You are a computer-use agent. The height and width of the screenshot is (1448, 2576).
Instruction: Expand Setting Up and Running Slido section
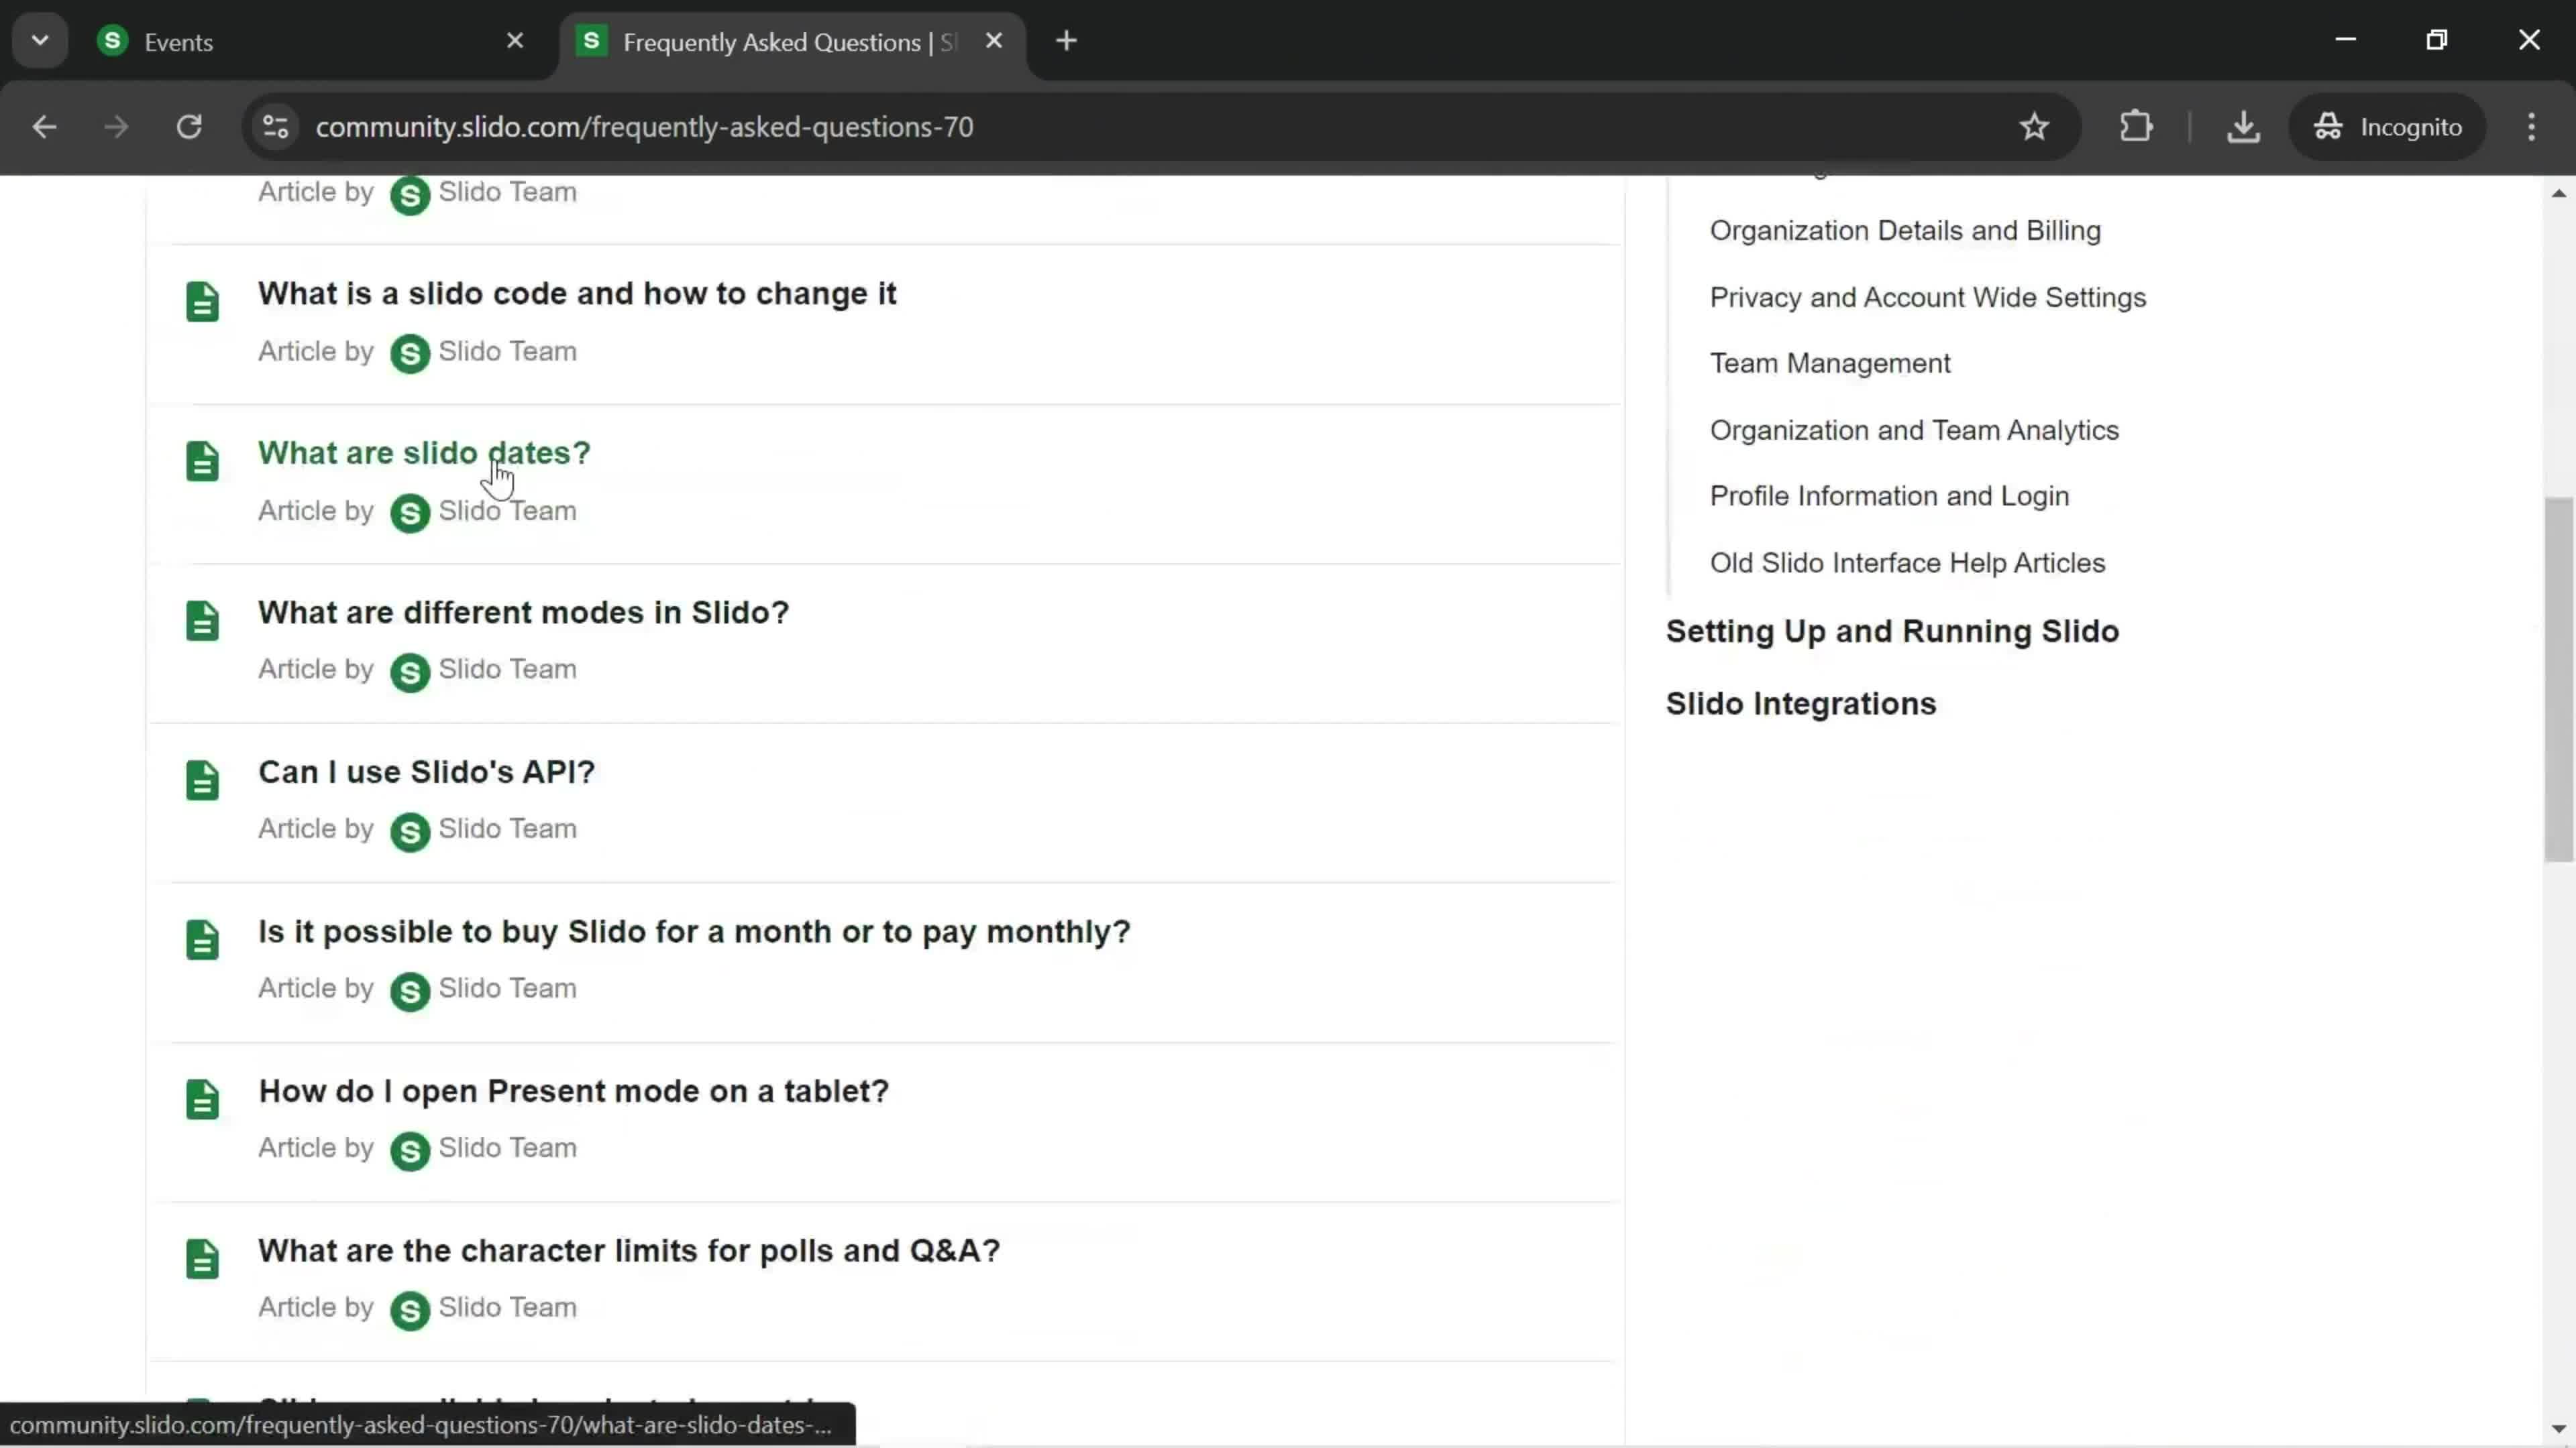[1892, 633]
